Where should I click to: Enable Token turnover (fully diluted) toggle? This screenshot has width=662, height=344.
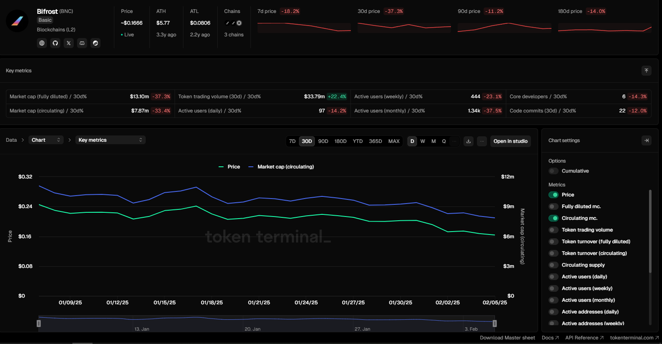coord(554,242)
